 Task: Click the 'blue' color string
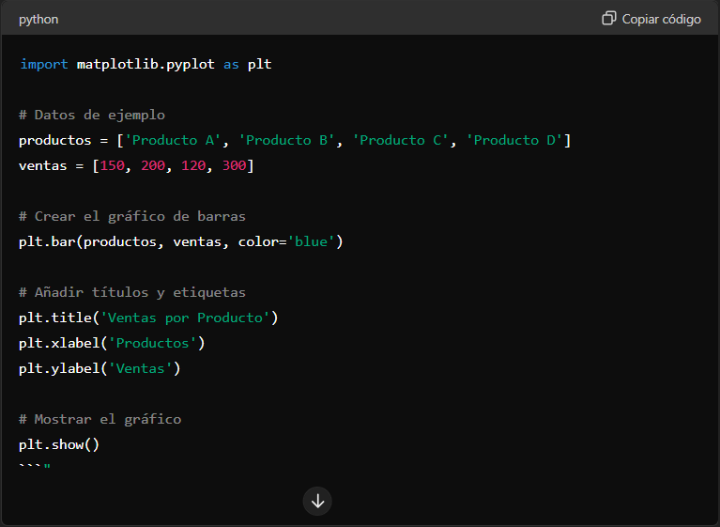(312, 241)
